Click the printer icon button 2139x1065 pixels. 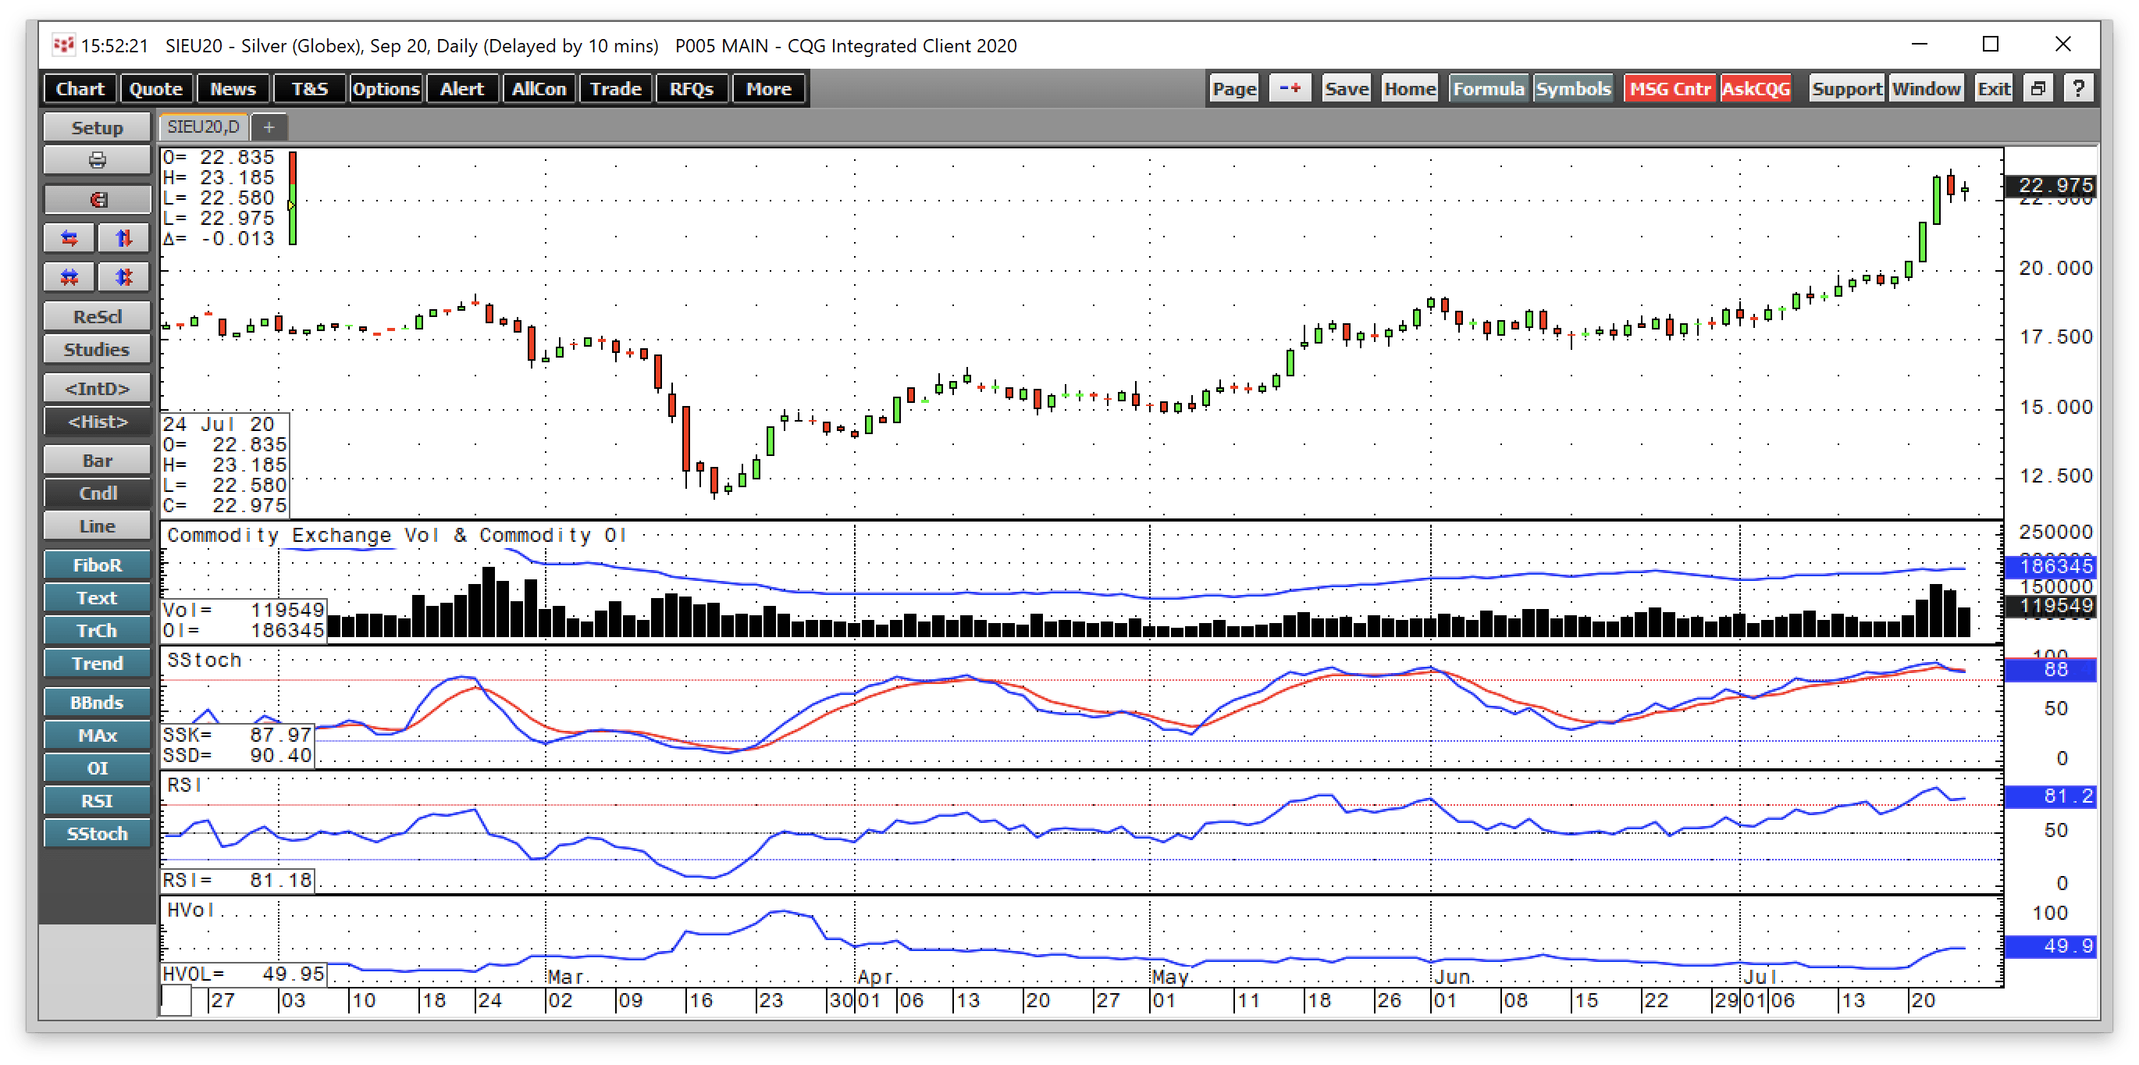point(97,160)
